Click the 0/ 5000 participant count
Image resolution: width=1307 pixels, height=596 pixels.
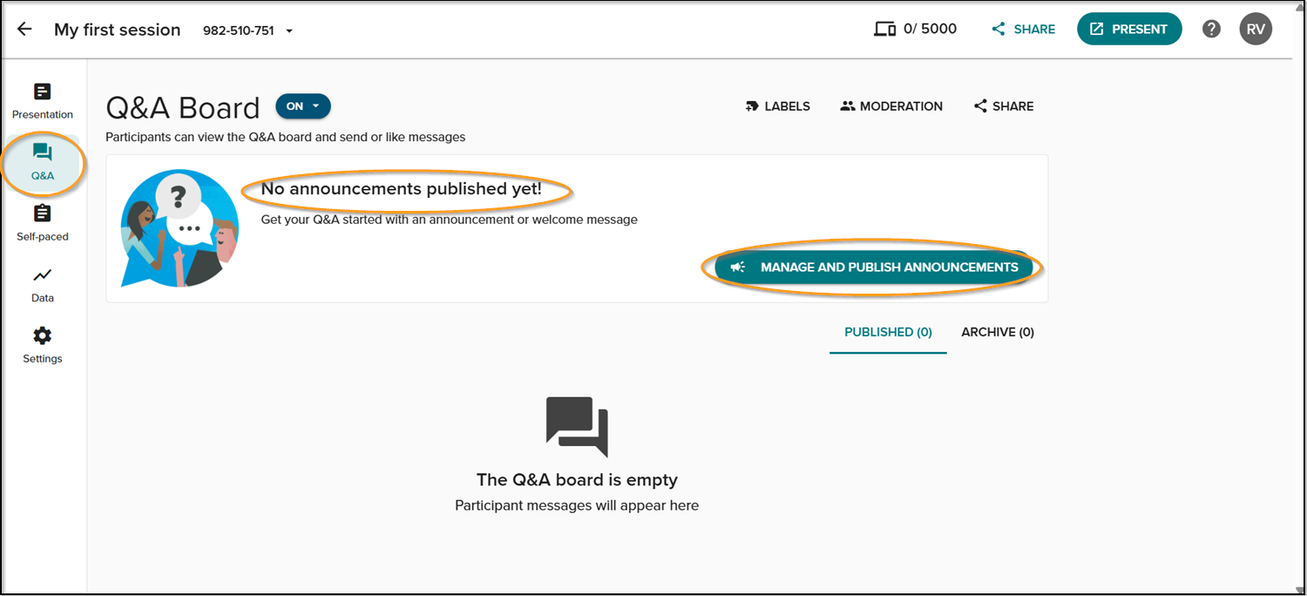[930, 29]
